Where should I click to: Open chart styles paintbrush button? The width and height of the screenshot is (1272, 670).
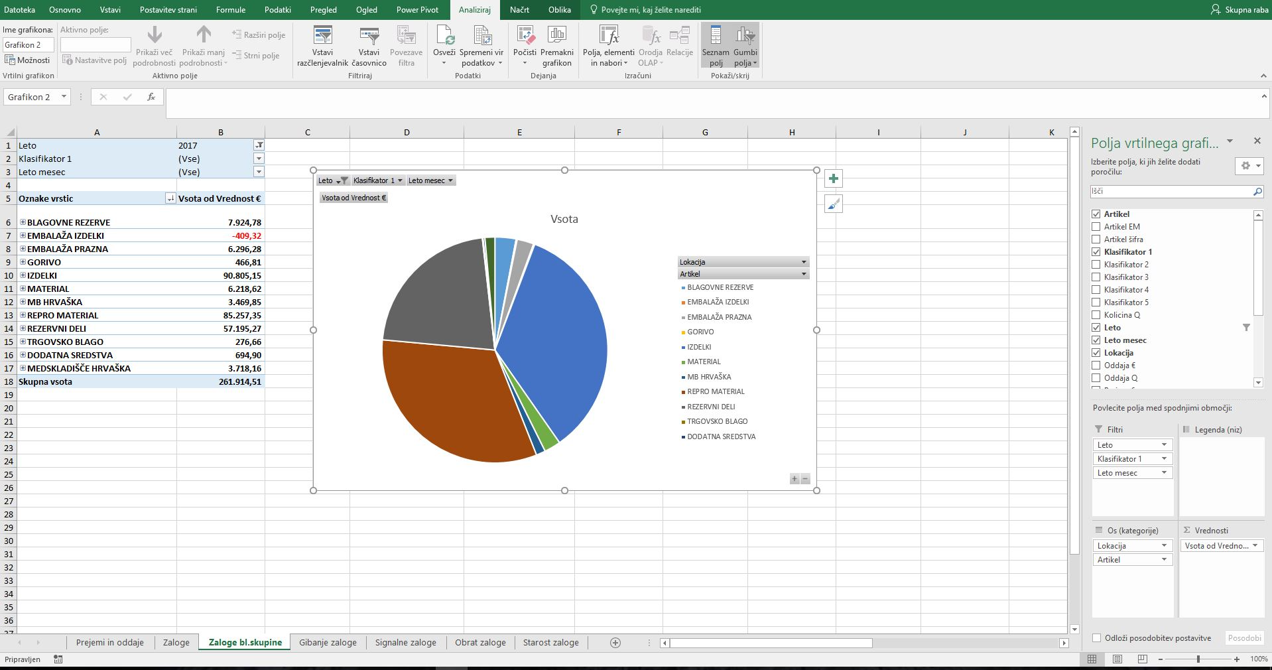pos(834,204)
